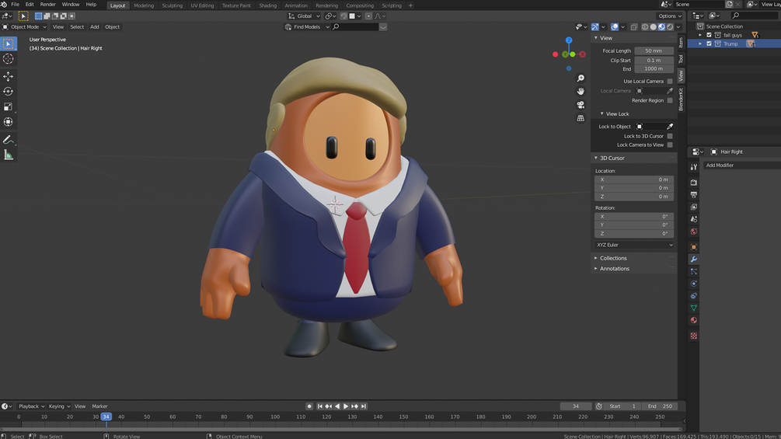
Task: Switch to rendered viewport shading
Action: point(670,27)
